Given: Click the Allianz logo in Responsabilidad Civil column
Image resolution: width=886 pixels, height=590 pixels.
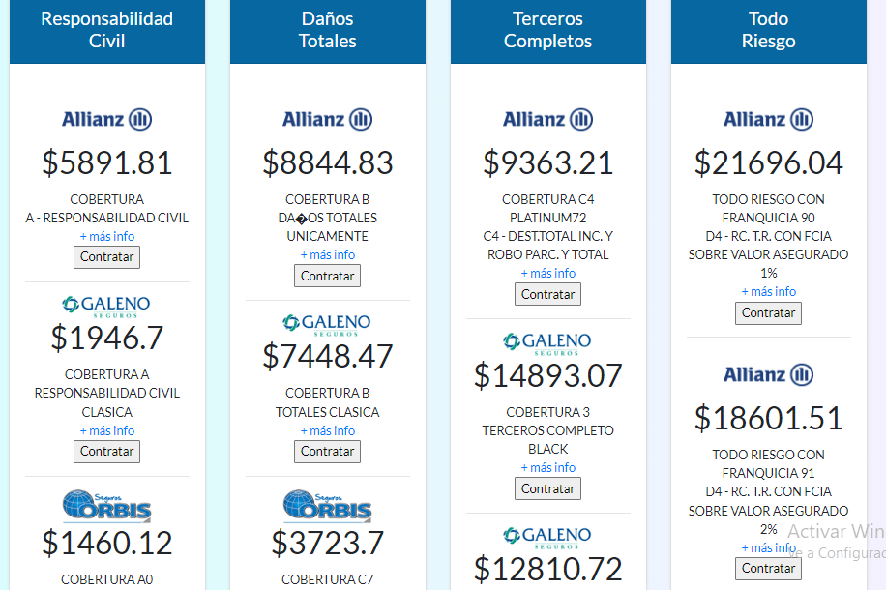Looking at the screenshot, I should click(x=106, y=119).
